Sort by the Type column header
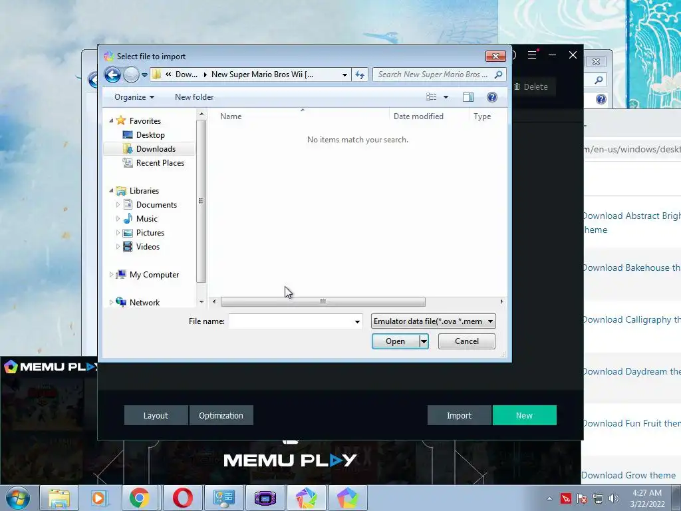This screenshot has height=511, width=681. point(482,116)
